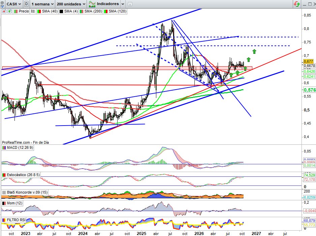The width and height of the screenshot is (316, 236).
Task: Open FILTRO RSI indicator label
Action: pos(16,220)
